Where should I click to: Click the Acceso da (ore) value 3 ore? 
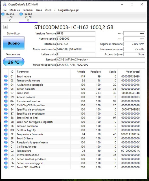click(134, 54)
